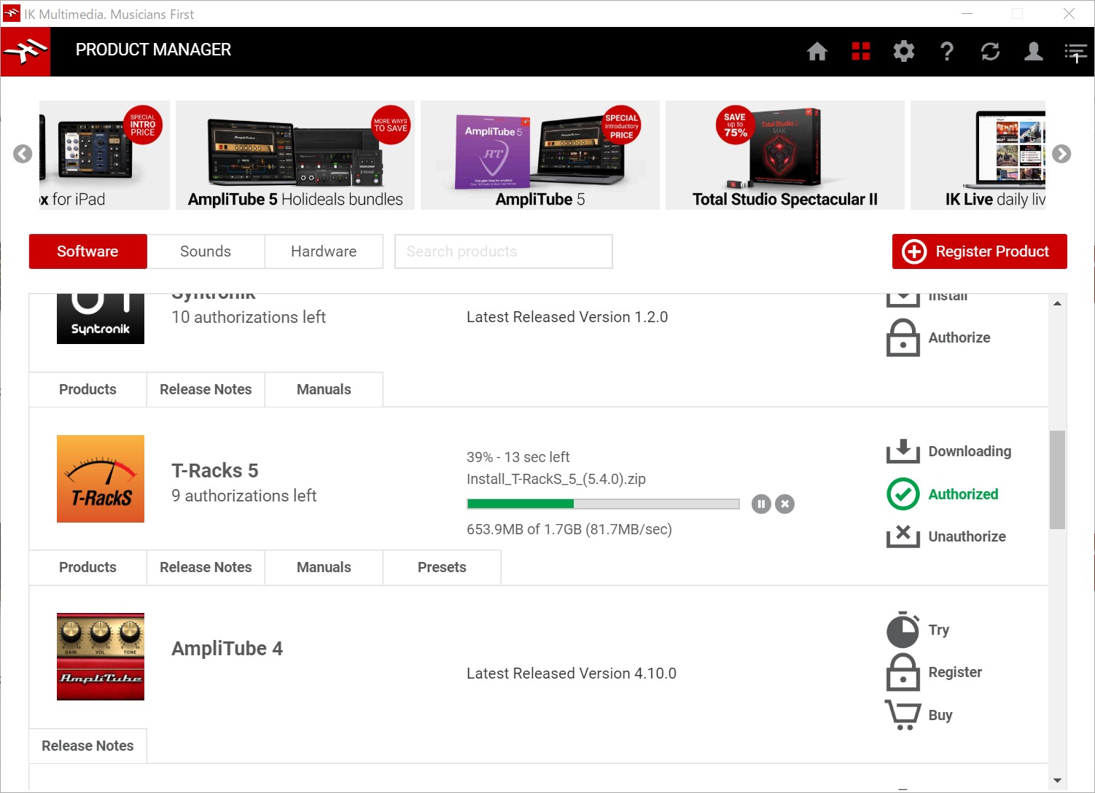The height and width of the screenshot is (793, 1095).
Task: Click the refresh arrows icon
Action: [990, 51]
